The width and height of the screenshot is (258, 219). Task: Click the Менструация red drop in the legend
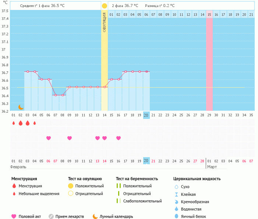[14, 186]
